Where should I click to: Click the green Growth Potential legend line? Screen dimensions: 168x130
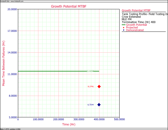click(123, 25)
